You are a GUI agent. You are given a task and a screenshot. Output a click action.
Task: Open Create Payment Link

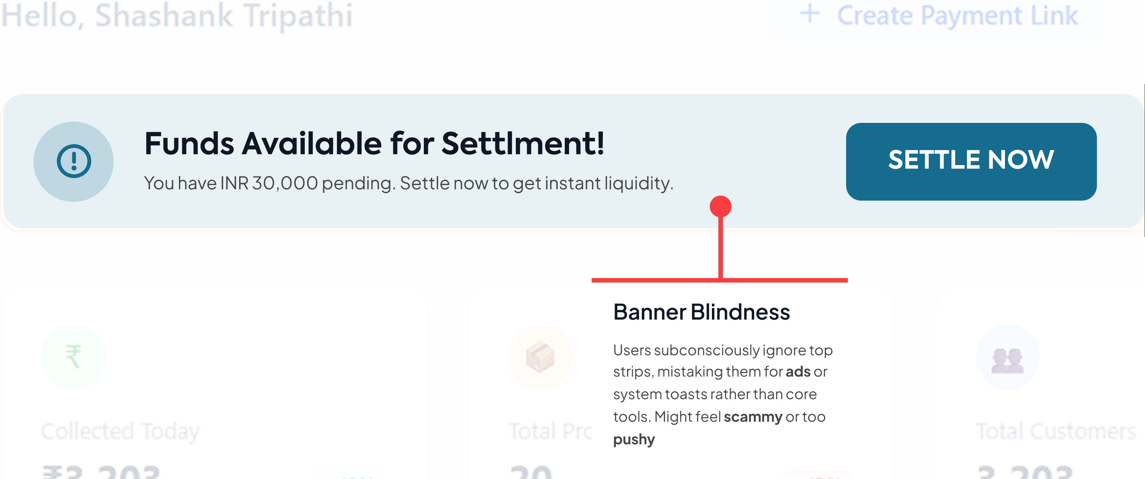tap(957, 15)
